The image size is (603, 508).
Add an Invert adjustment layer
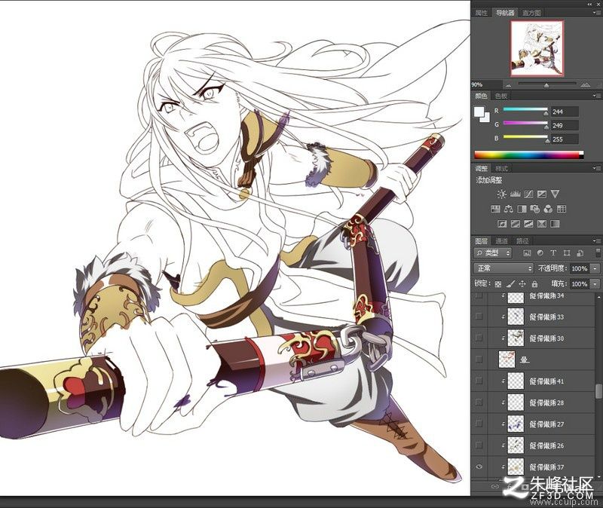[502, 223]
